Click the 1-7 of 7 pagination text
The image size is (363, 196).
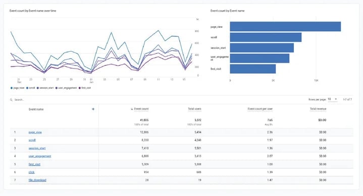click(347, 99)
